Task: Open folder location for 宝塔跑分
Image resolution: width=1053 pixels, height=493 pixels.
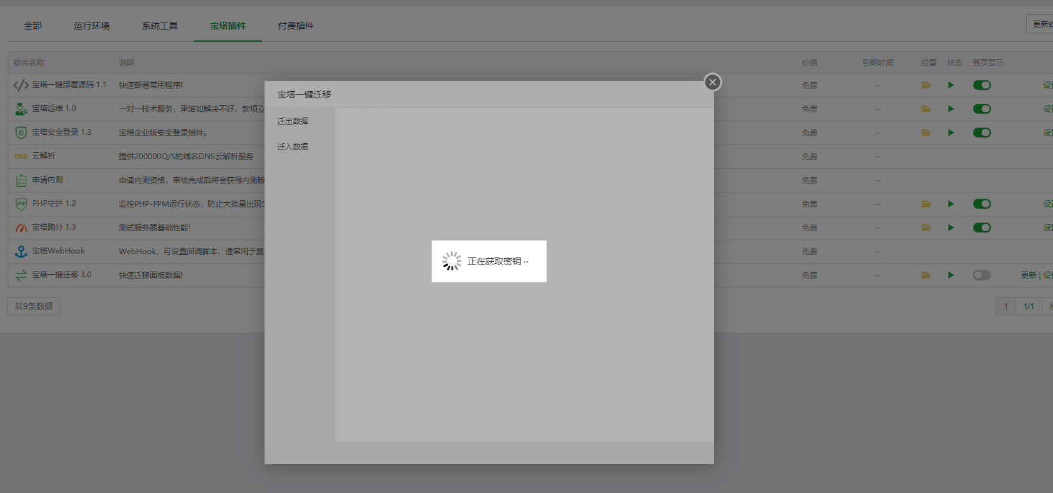Action: [926, 228]
